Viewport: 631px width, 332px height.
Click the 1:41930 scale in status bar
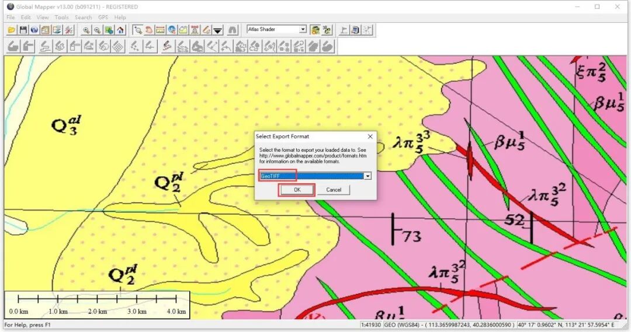click(x=370, y=325)
